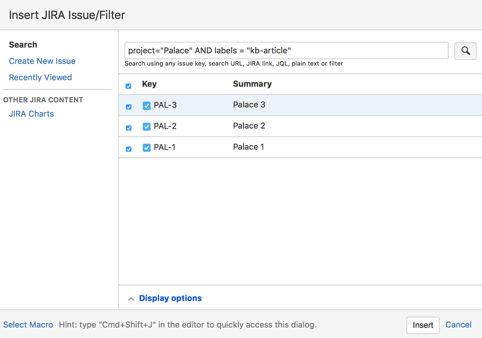Select the PAL-1 issue key
Viewport: 482px width, 338px height.
165,148
